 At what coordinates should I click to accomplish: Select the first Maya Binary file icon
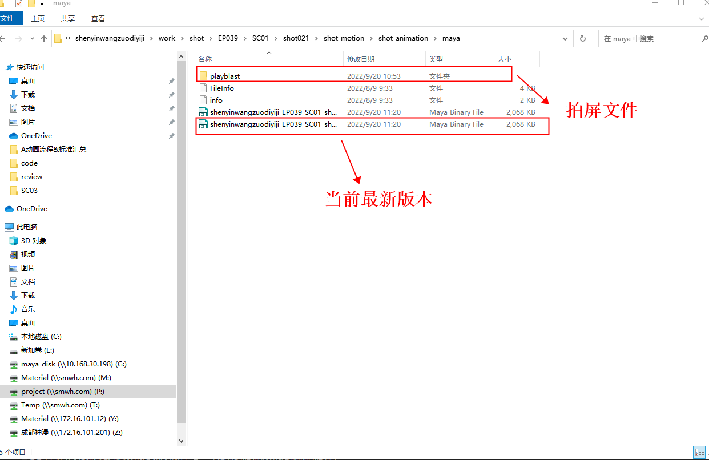(203, 112)
